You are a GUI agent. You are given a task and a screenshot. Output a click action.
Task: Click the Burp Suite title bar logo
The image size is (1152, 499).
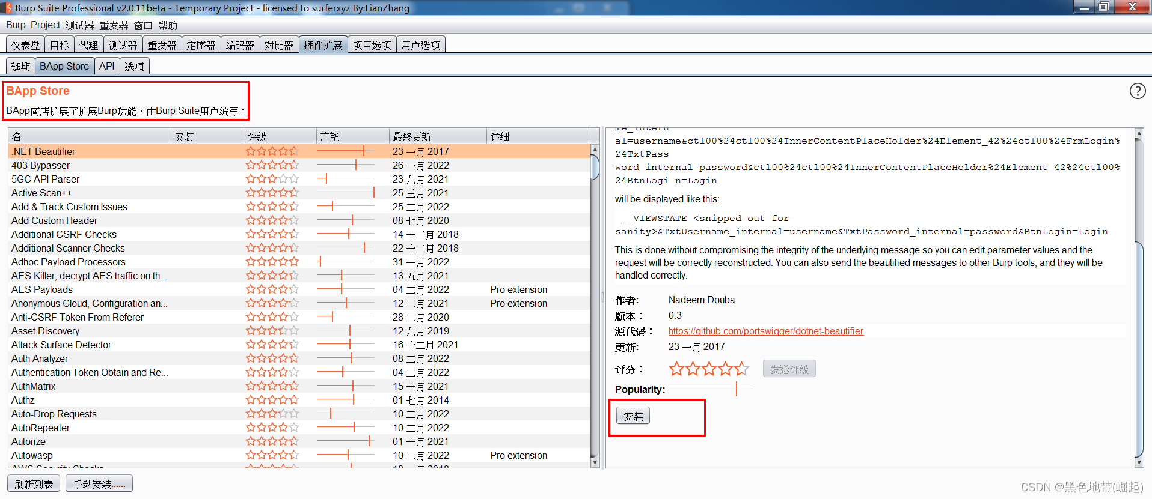pyautogui.click(x=8, y=8)
